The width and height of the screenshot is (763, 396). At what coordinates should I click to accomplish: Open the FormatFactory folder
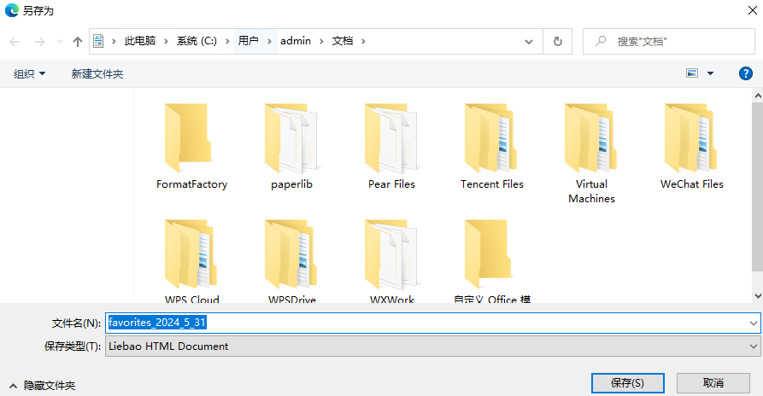pyautogui.click(x=191, y=146)
